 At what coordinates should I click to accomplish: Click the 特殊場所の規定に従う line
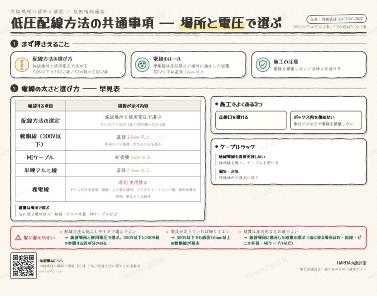238,178
